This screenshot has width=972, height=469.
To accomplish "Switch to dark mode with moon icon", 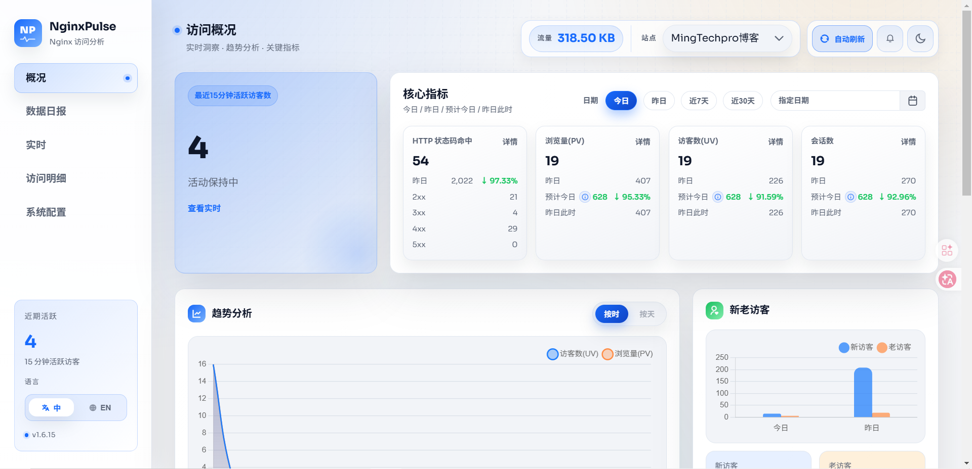I will tap(920, 38).
